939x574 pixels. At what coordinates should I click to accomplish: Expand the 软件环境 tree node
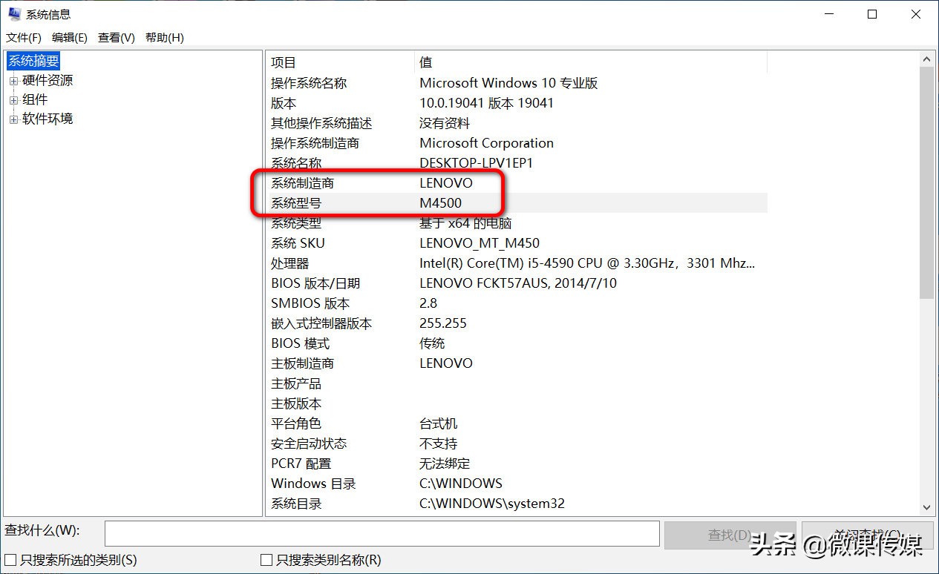coord(13,119)
